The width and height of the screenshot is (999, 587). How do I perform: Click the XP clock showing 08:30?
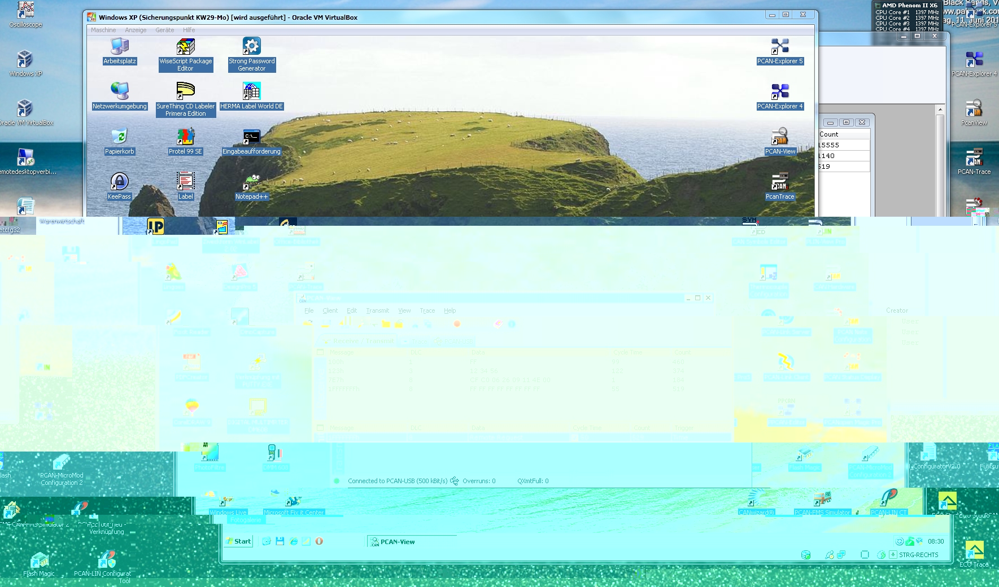pos(936,541)
